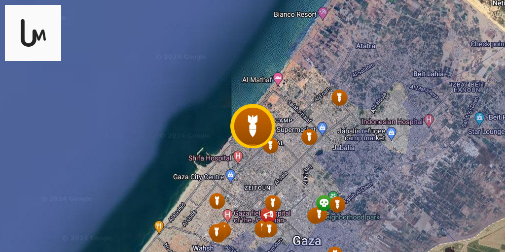Select the bomb marker near Al Toam road
The width and height of the screenshot is (505, 252).
pos(339,98)
